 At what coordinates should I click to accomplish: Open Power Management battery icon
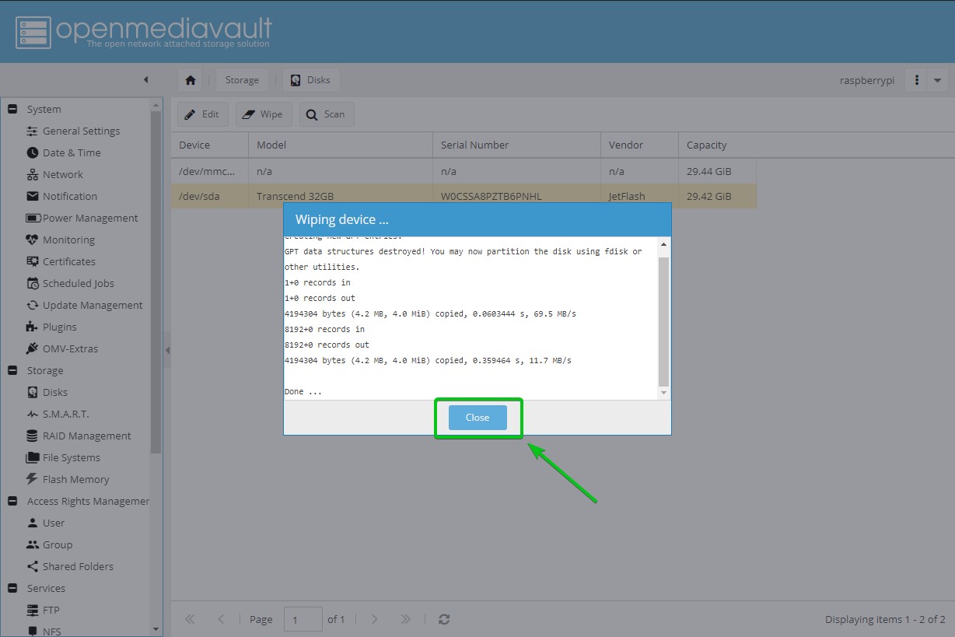tap(33, 219)
